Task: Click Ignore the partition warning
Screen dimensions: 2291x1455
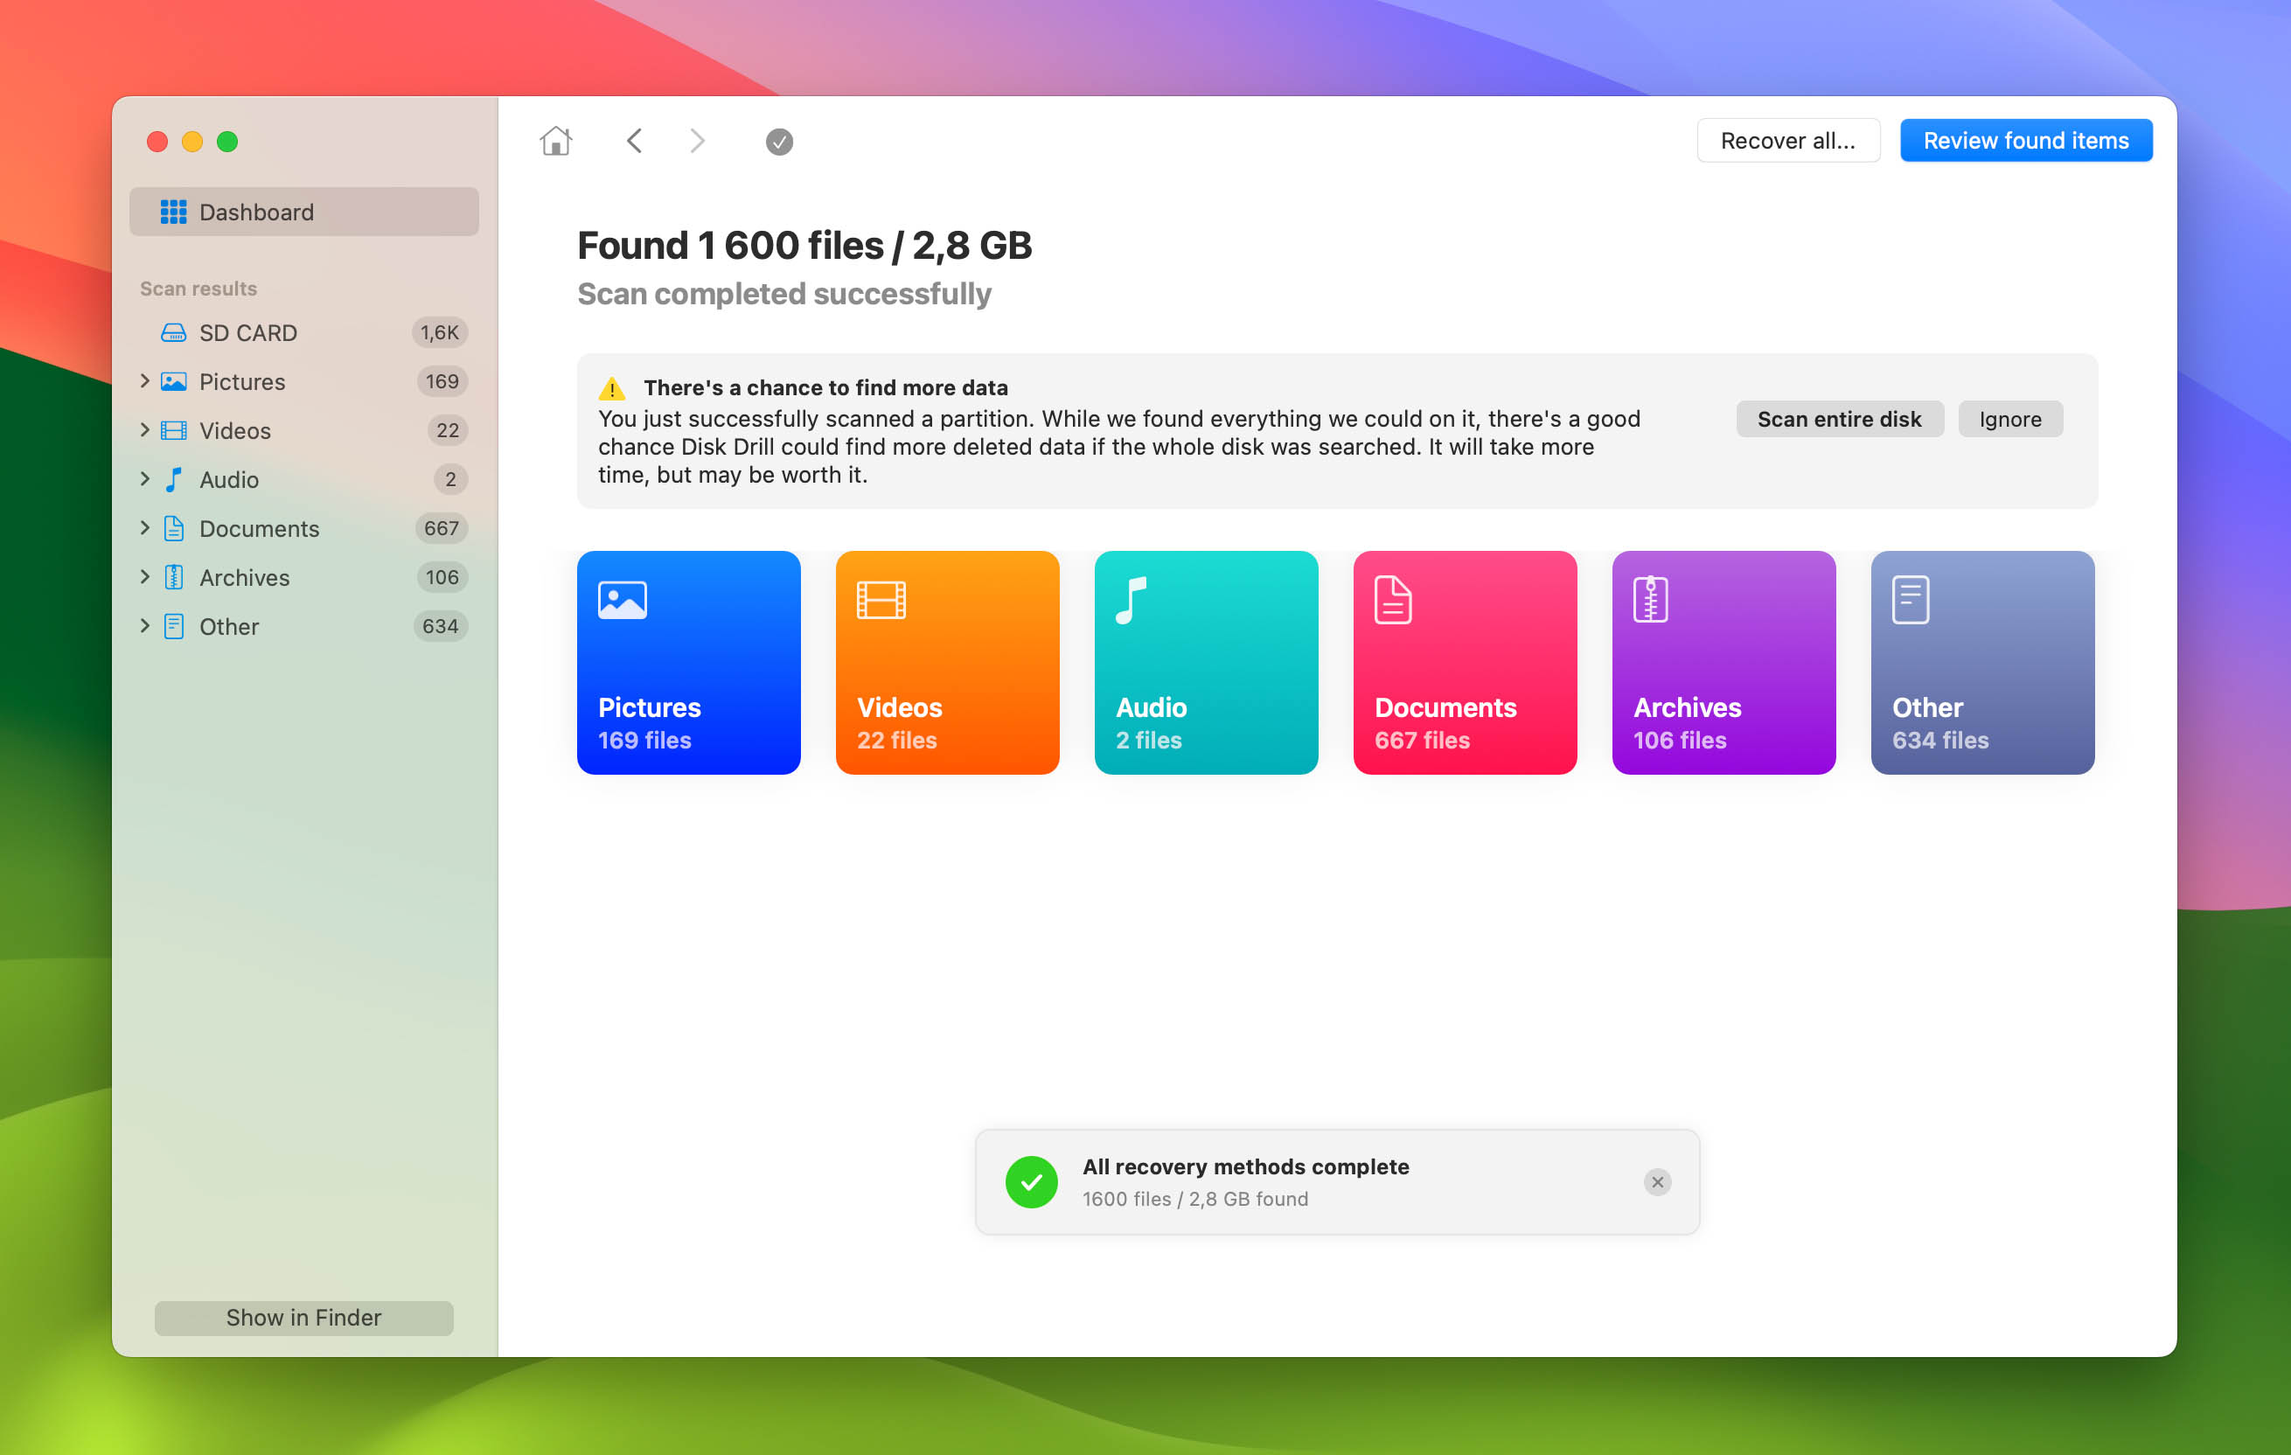Action: coord(2010,420)
